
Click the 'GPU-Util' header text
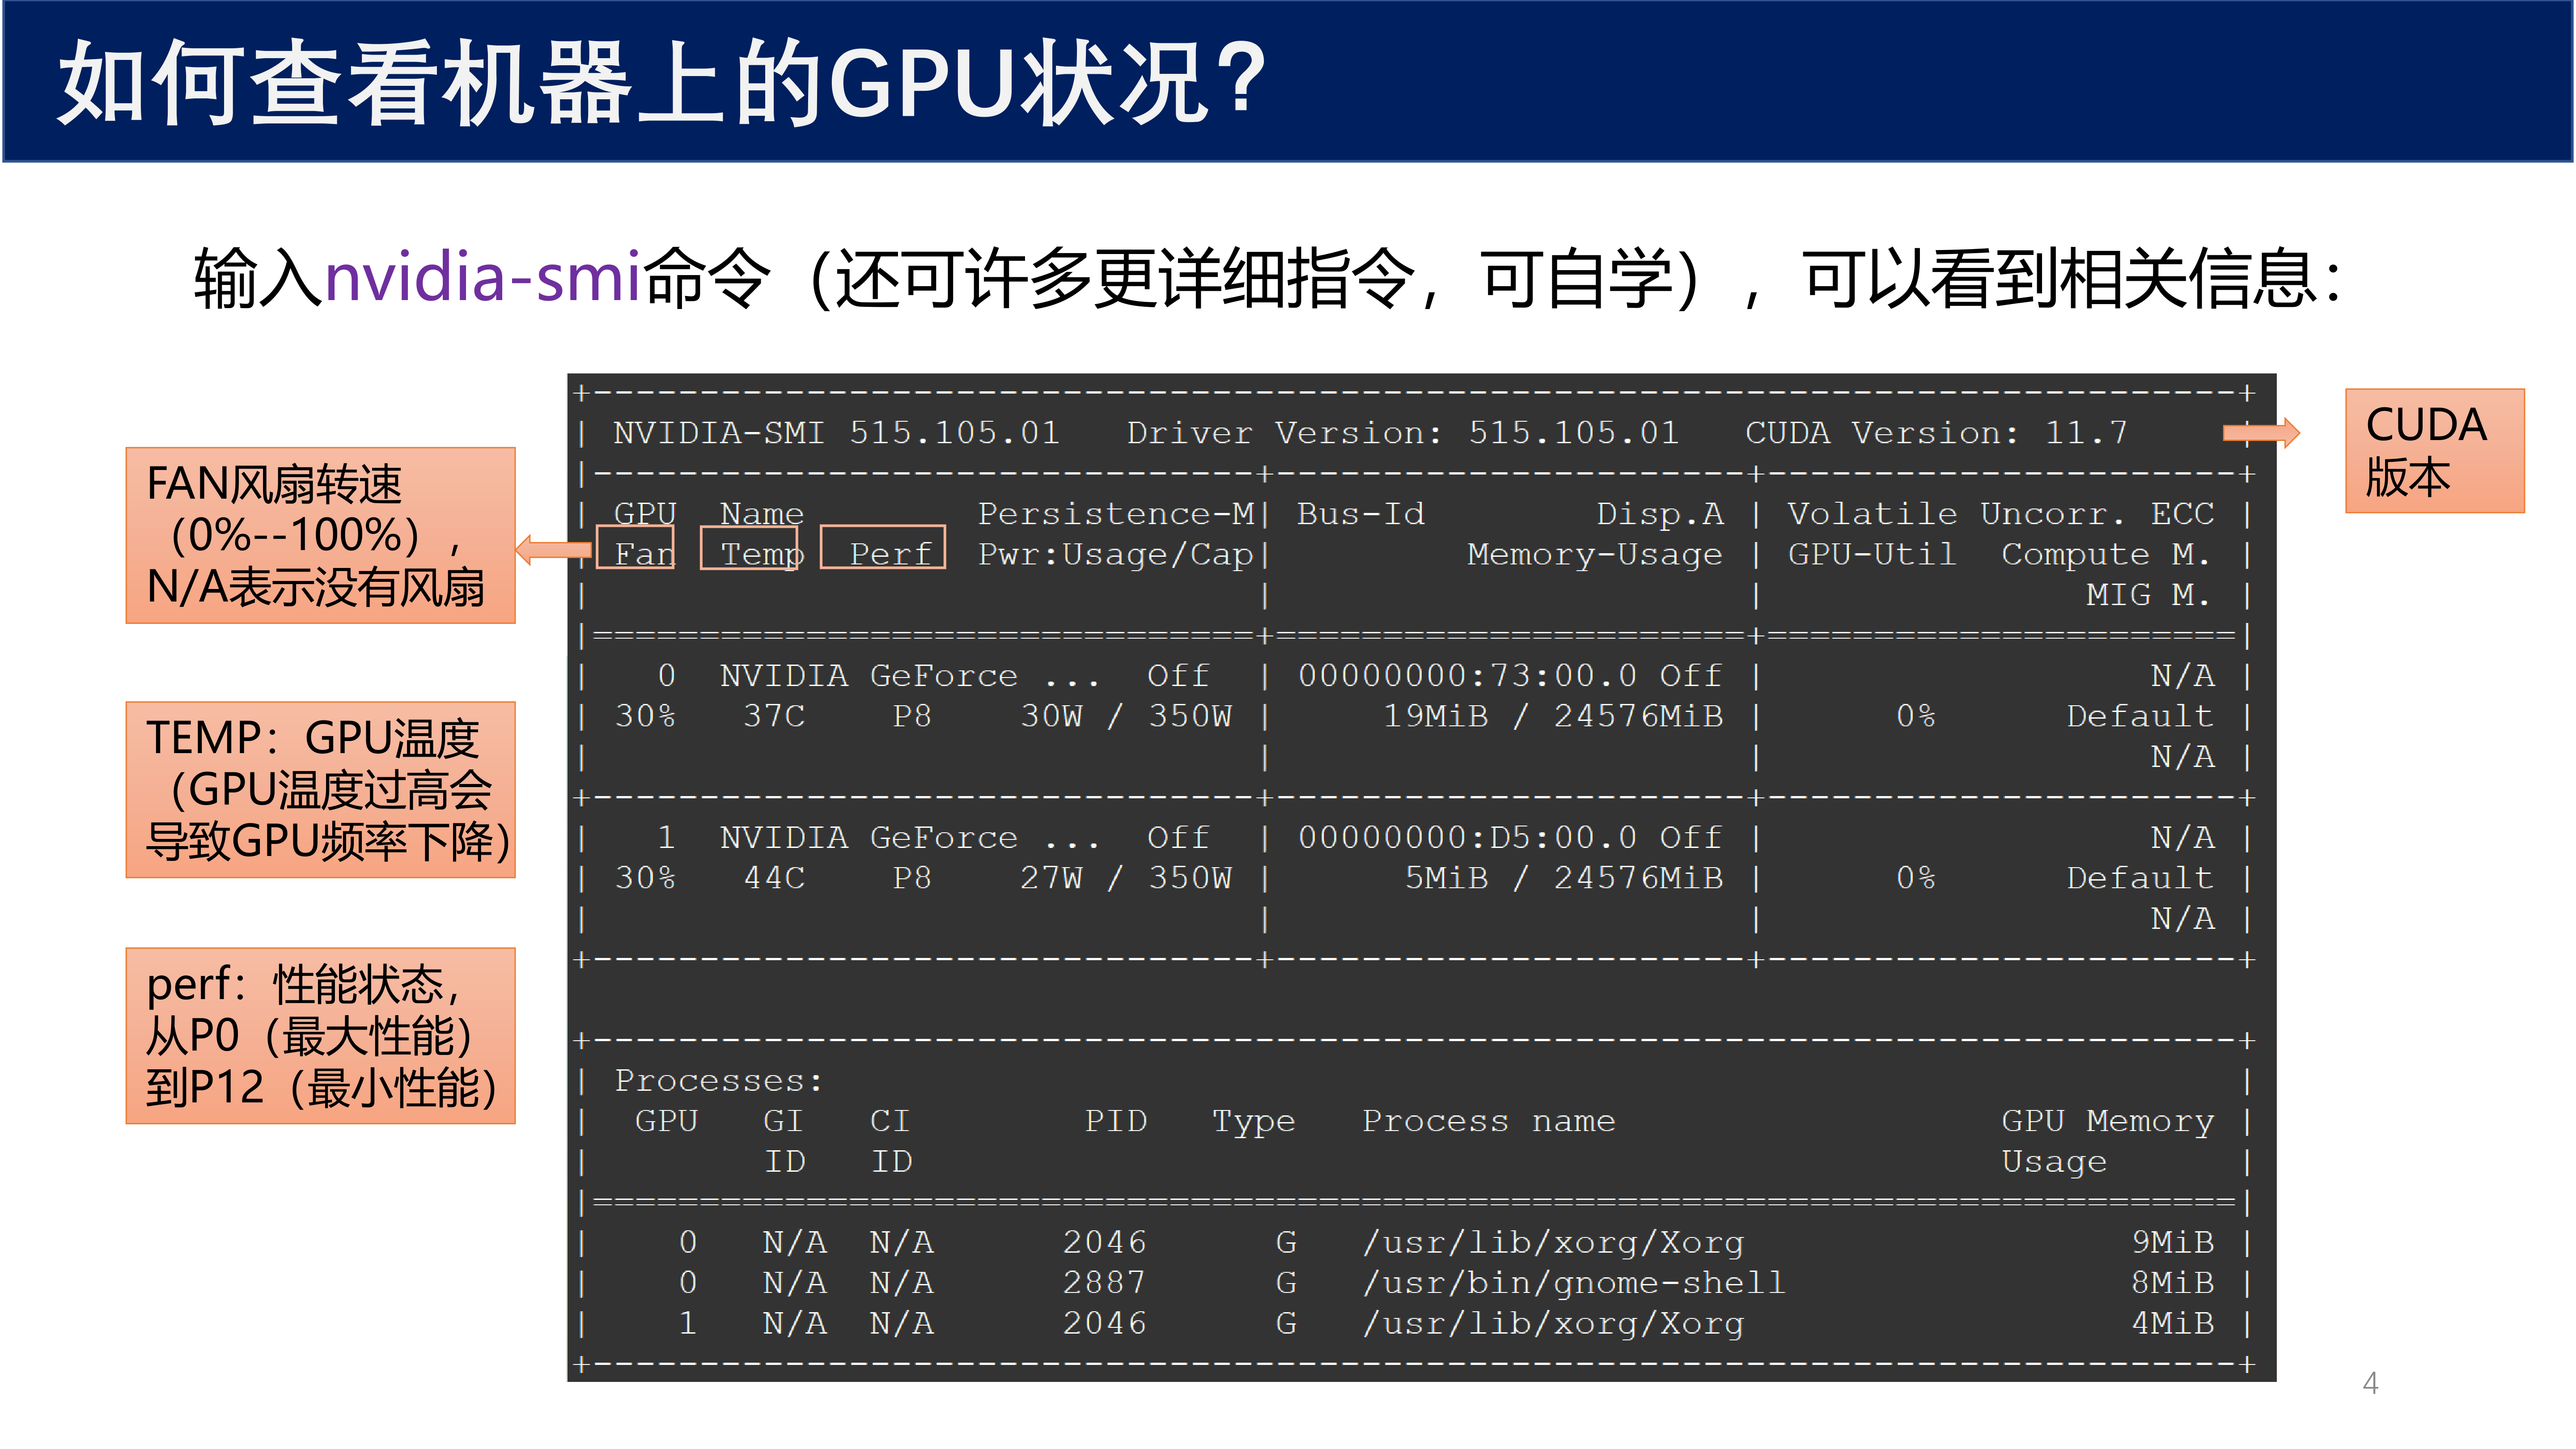tap(1872, 554)
